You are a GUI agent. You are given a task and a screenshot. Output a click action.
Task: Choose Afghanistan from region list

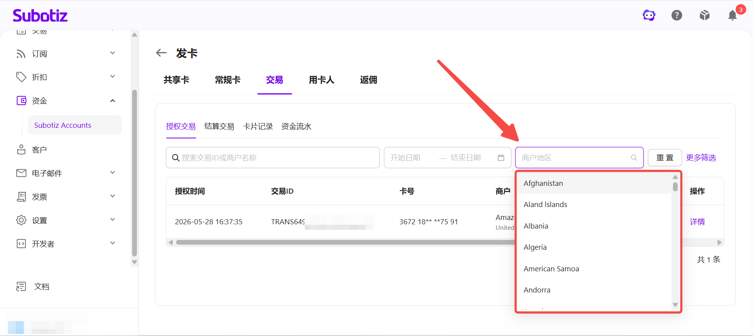click(x=594, y=183)
